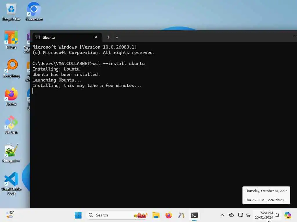Screen dimensions: 297x222
Task: Open the Copilot preview icon
Action: point(288,215)
